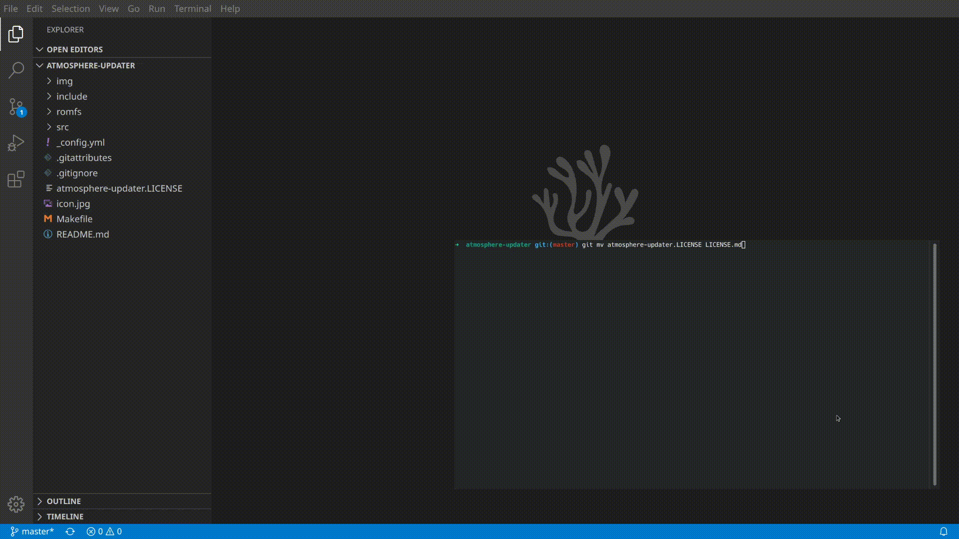Open the .gitattributes file
The width and height of the screenshot is (959, 539).
tap(122, 158)
